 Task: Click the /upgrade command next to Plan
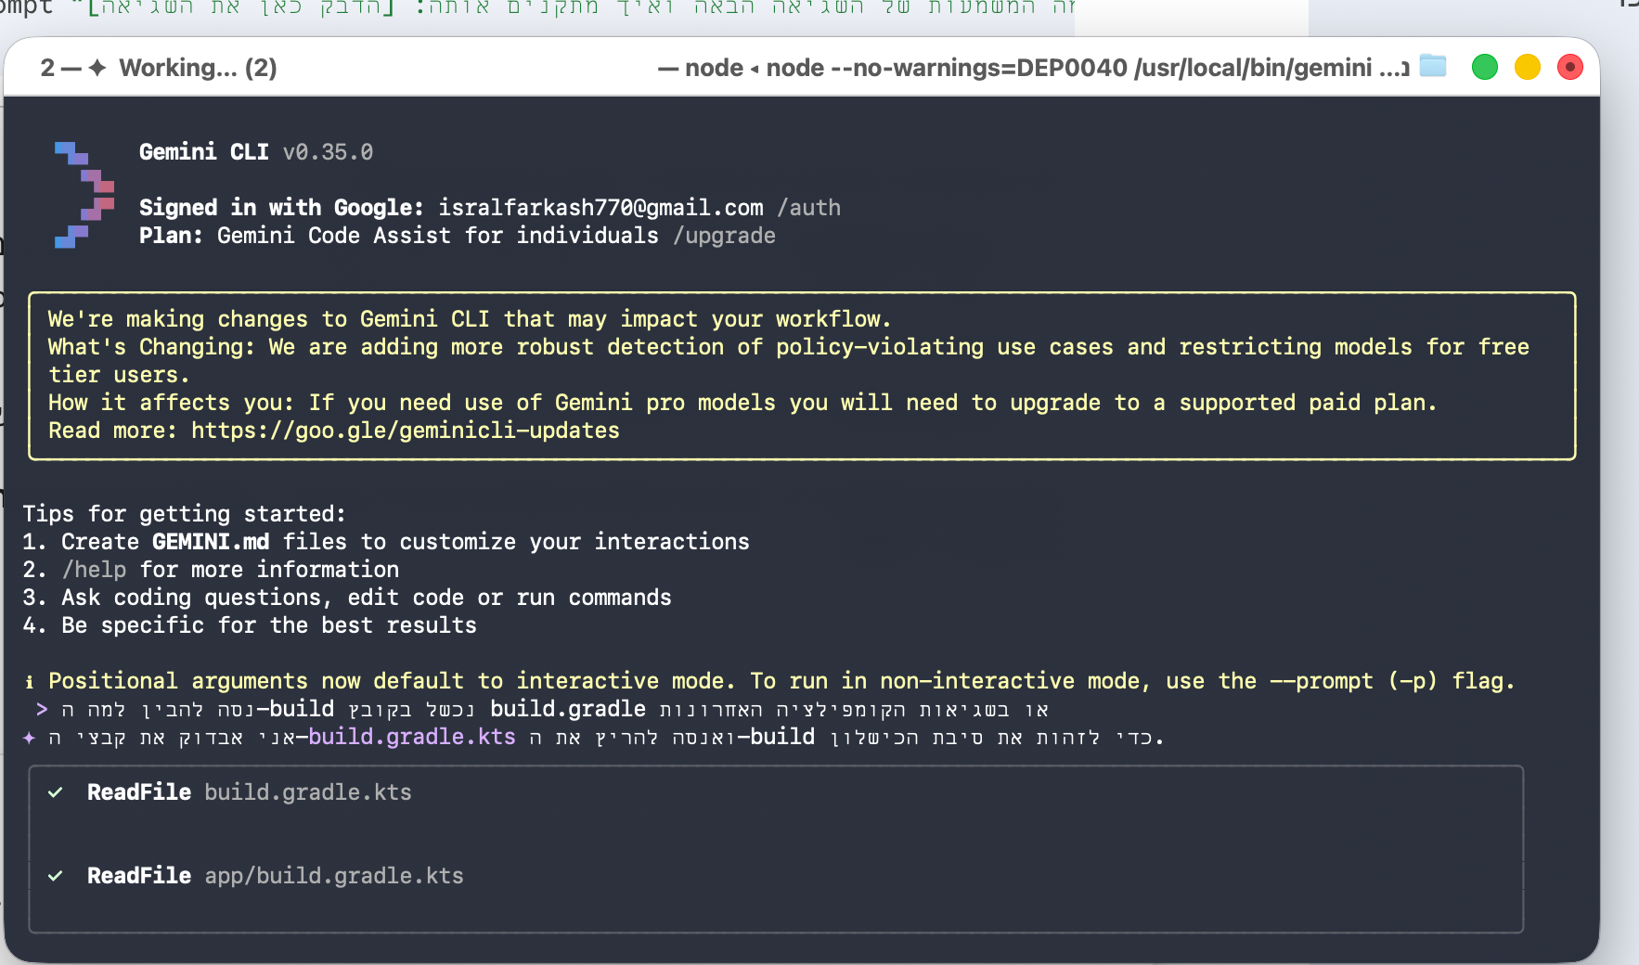(724, 236)
